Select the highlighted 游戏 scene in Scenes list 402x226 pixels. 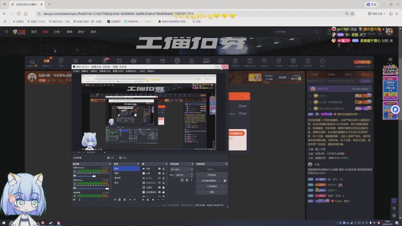click(x=126, y=169)
